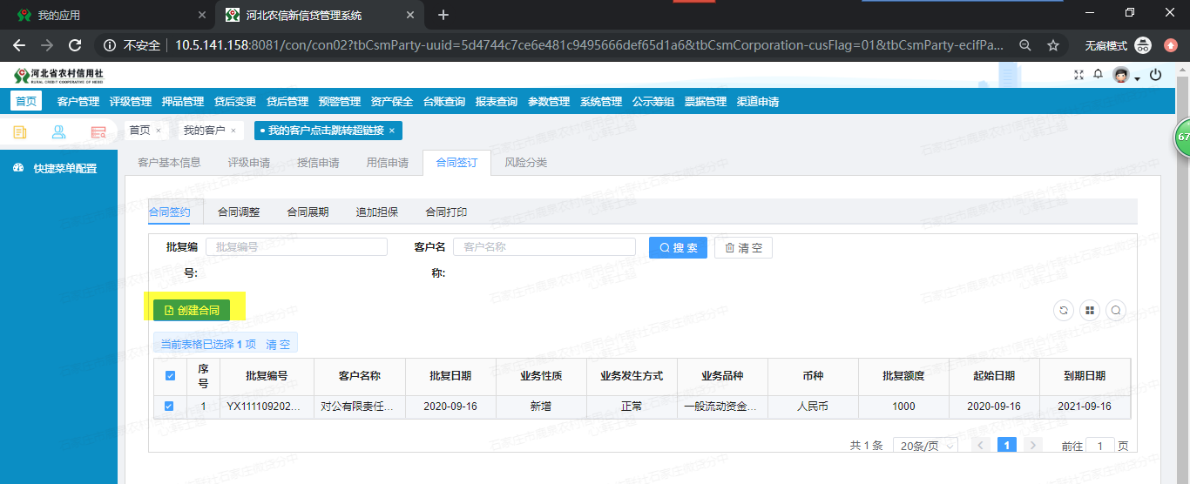Click the 不安全 site info icon
1190x484 pixels.
[109, 45]
